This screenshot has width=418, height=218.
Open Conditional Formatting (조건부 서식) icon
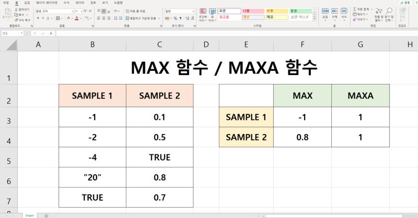tap(203, 11)
